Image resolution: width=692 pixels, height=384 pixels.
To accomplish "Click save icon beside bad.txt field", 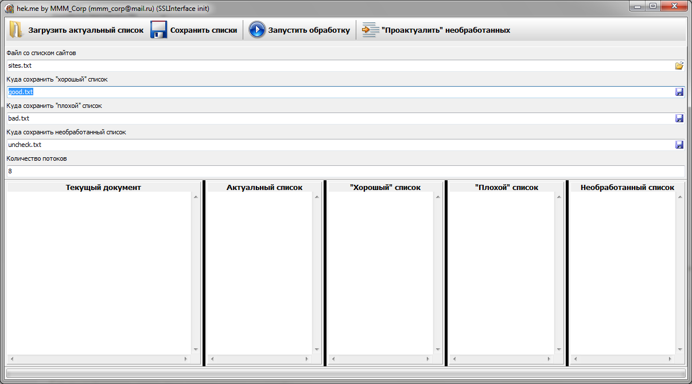I will tap(679, 119).
